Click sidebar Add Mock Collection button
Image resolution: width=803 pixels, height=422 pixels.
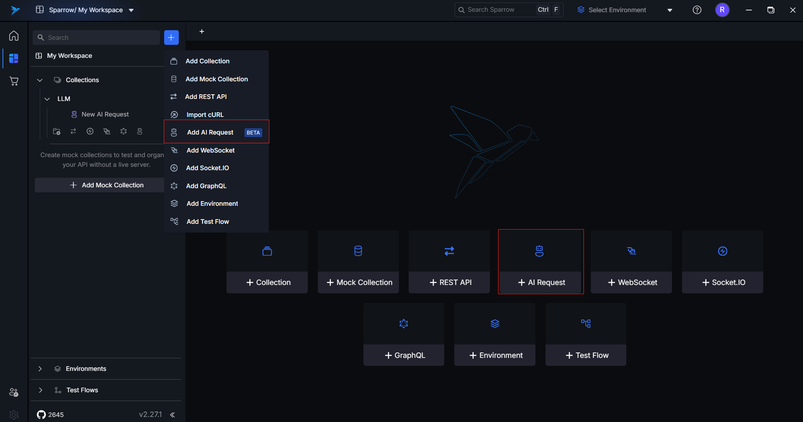point(100,185)
